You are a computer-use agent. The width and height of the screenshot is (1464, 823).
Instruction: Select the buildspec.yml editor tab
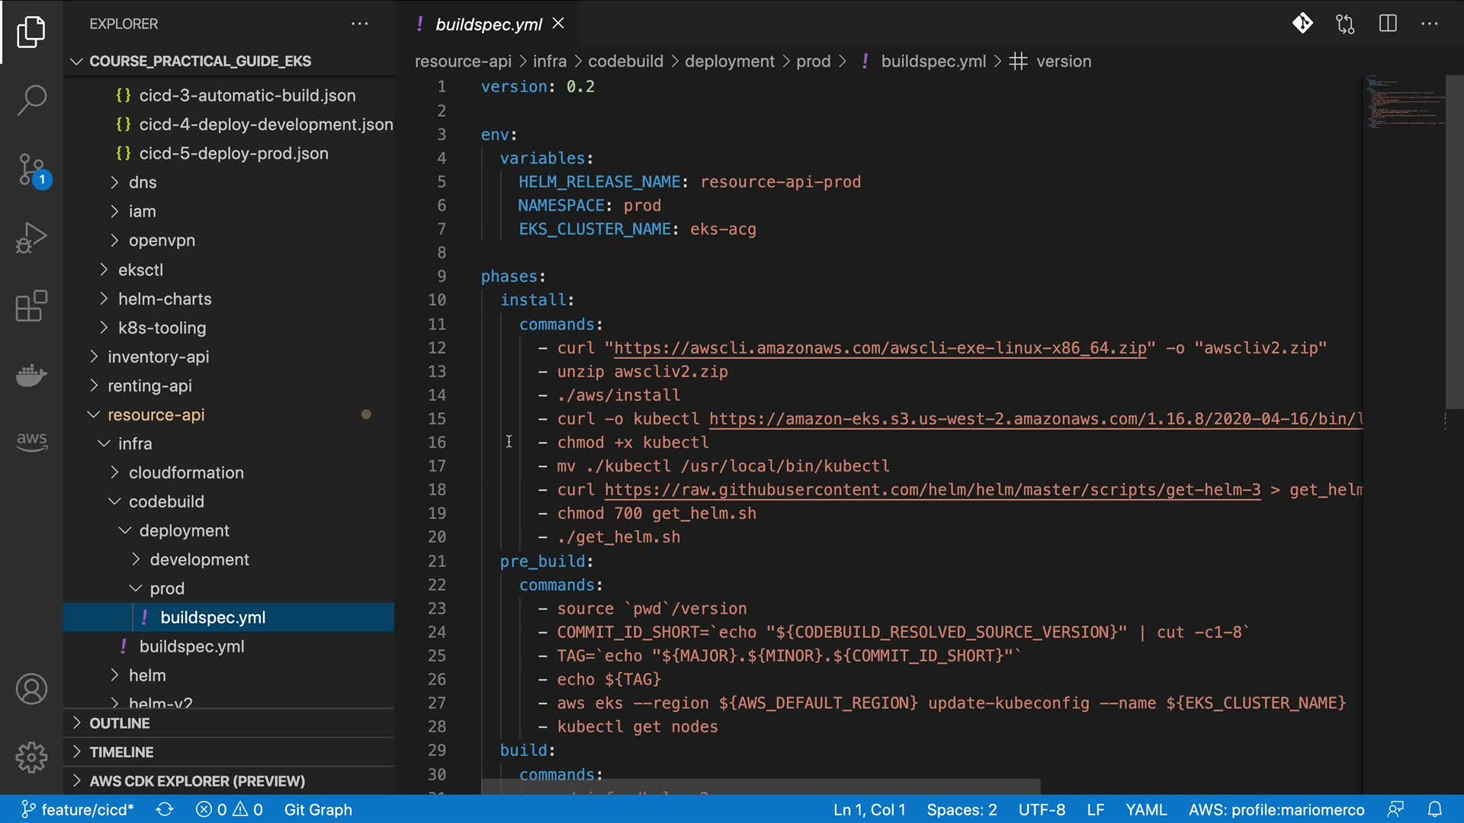[x=488, y=24]
